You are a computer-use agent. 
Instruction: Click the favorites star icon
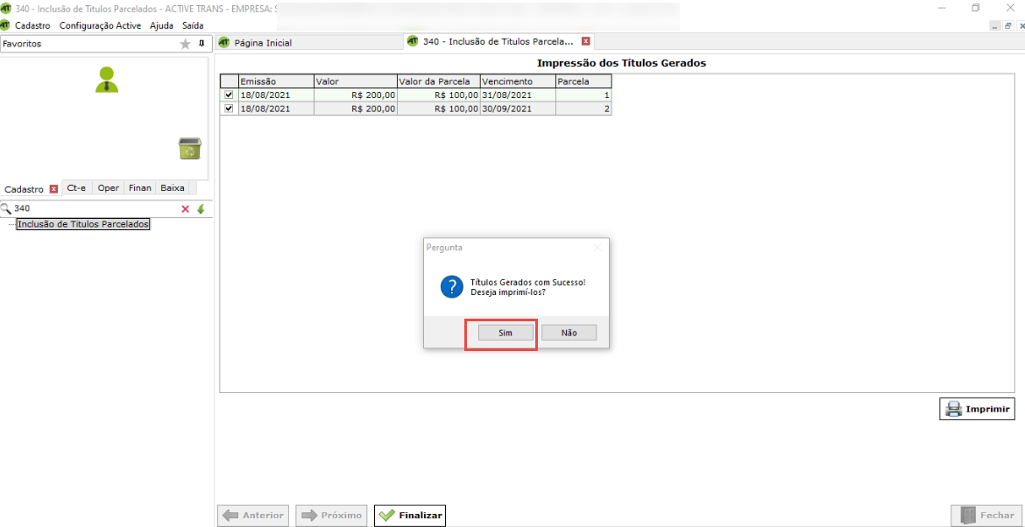[x=185, y=44]
